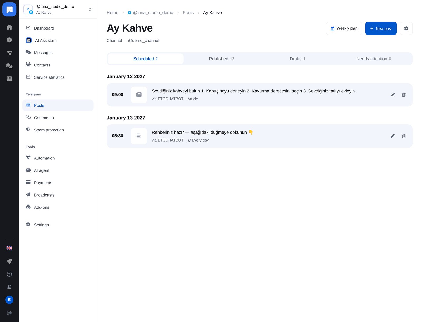
Task: Edit the 09:00 scheduled post
Action: [x=392, y=95]
